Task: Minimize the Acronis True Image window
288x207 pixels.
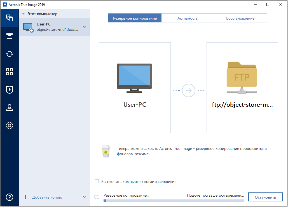Action: coord(255,4)
